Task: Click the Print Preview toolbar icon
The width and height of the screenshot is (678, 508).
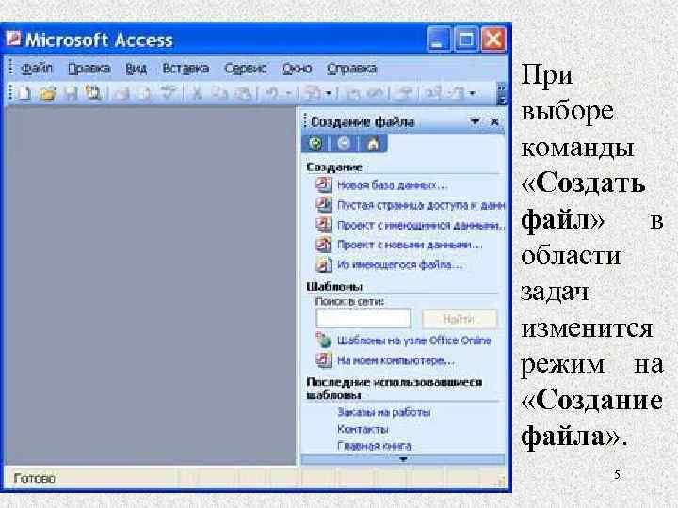Action: pos(145,93)
